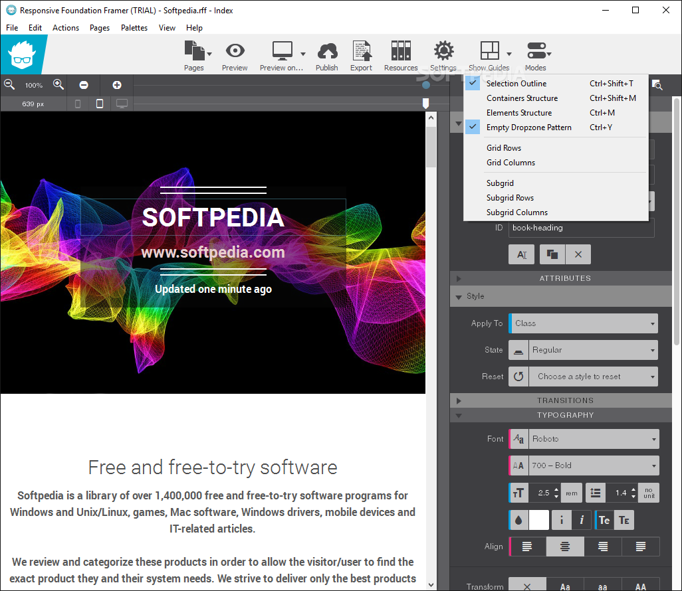Click the Export icon
The height and width of the screenshot is (591, 682).
click(x=362, y=51)
